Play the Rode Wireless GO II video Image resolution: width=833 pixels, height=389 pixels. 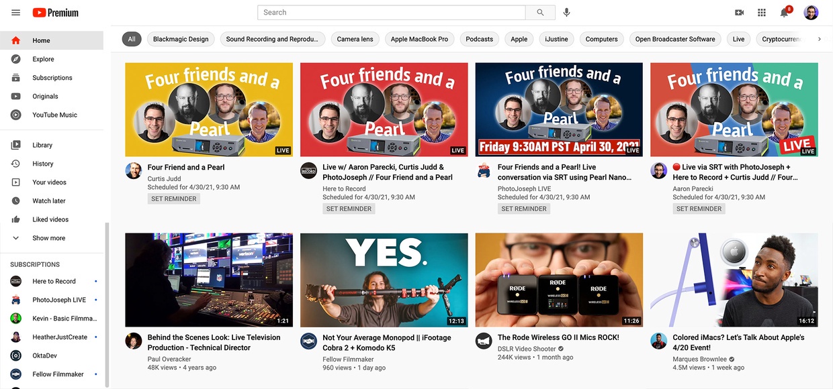558,280
